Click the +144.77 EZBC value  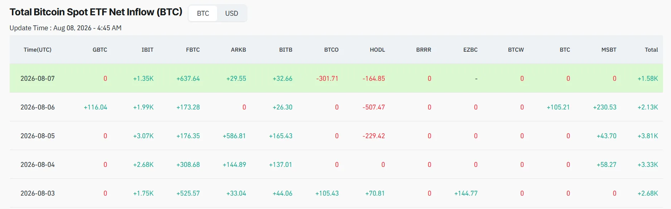[x=466, y=193]
